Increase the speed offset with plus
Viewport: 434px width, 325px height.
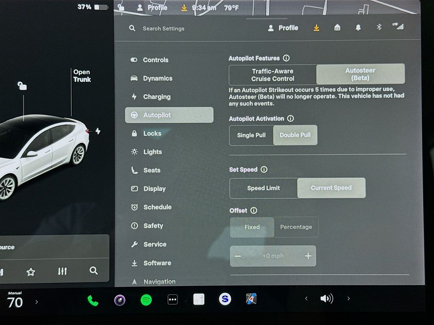point(308,256)
